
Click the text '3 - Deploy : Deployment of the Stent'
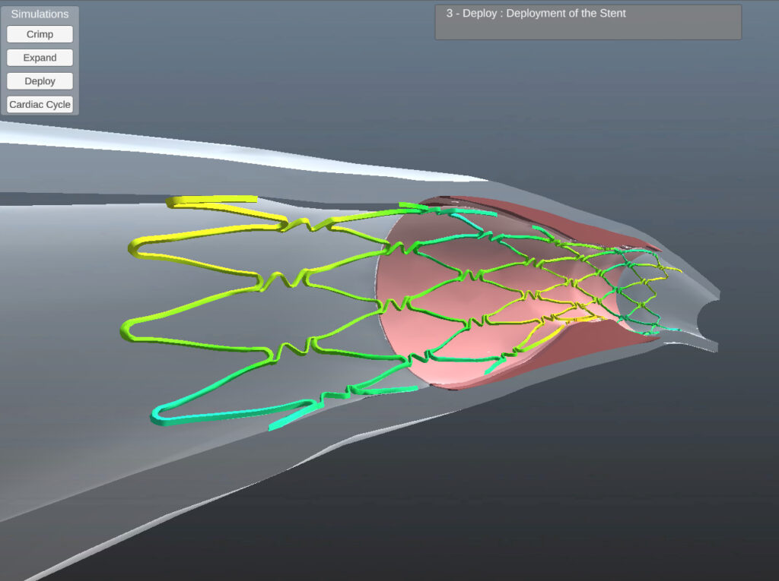click(x=533, y=13)
